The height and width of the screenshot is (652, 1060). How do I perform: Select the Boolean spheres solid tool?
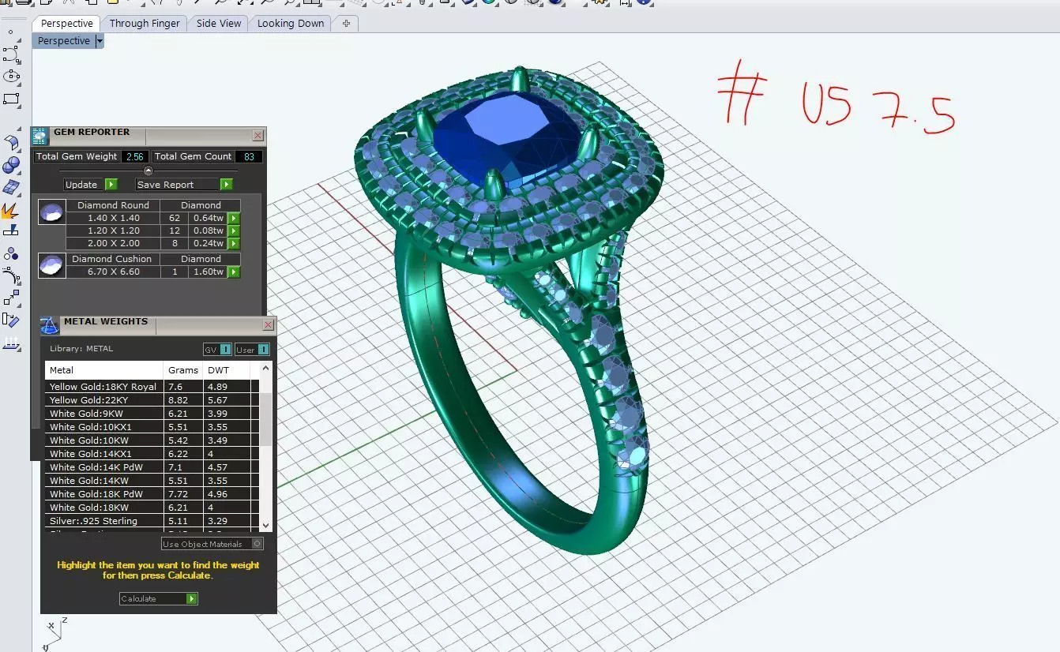click(11, 166)
